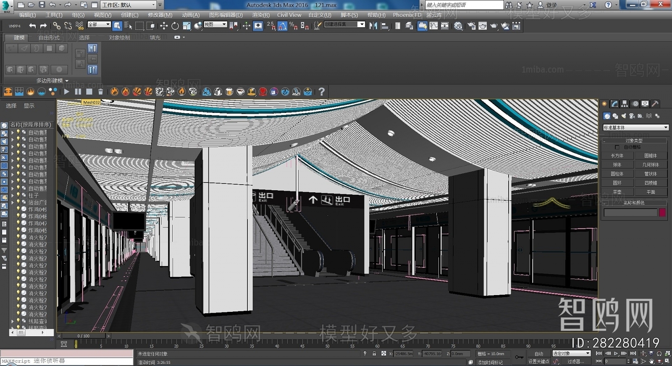This screenshot has height=366, width=672.
Task: Click the Mirror tool icon
Action: point(373,26)
